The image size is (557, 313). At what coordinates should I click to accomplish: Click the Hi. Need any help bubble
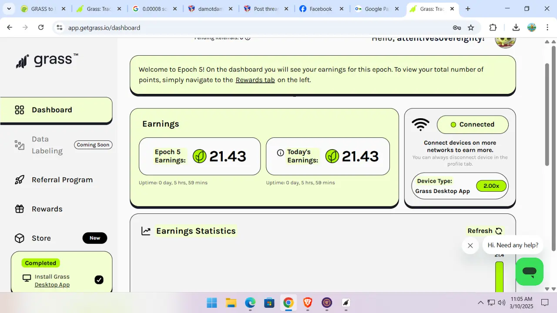[513, 245]
